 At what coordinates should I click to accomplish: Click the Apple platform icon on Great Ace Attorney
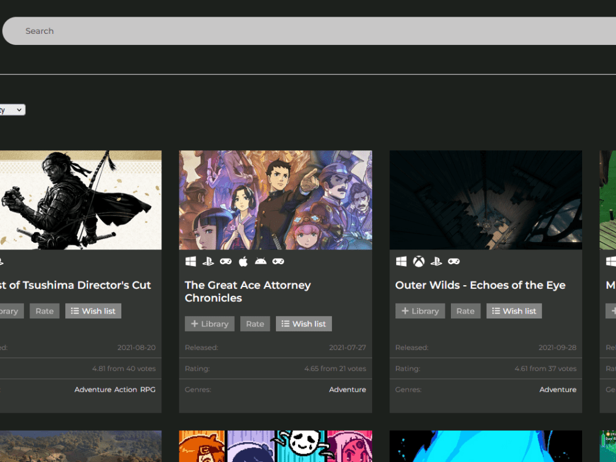pyautogui.click(x=243, y=261)
